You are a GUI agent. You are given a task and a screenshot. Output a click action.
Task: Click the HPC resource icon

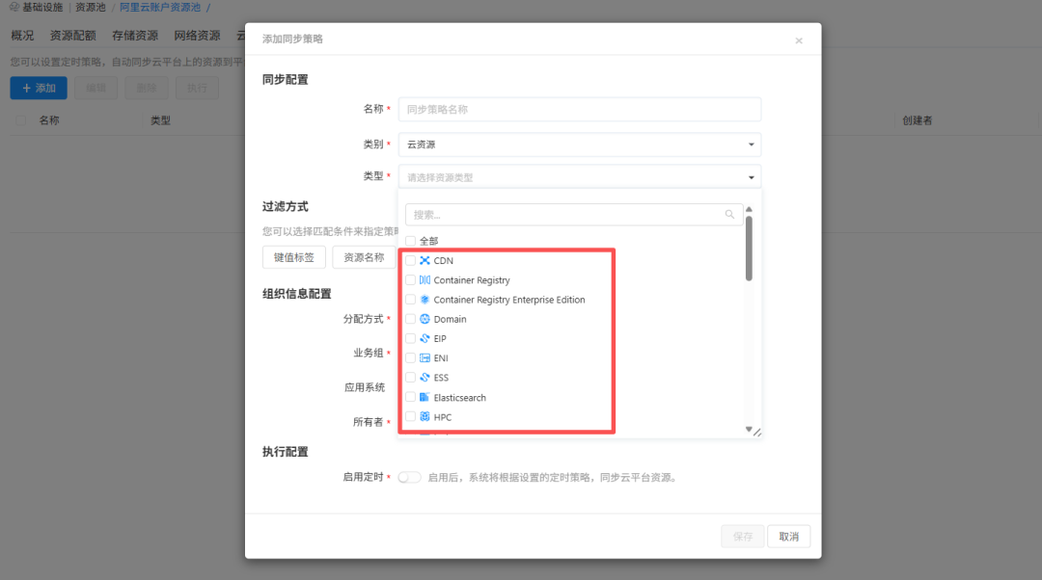(x=425, y=417)
